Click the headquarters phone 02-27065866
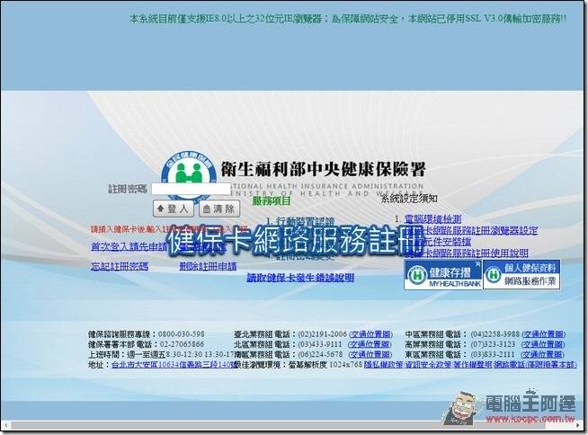 click(182, 344)
